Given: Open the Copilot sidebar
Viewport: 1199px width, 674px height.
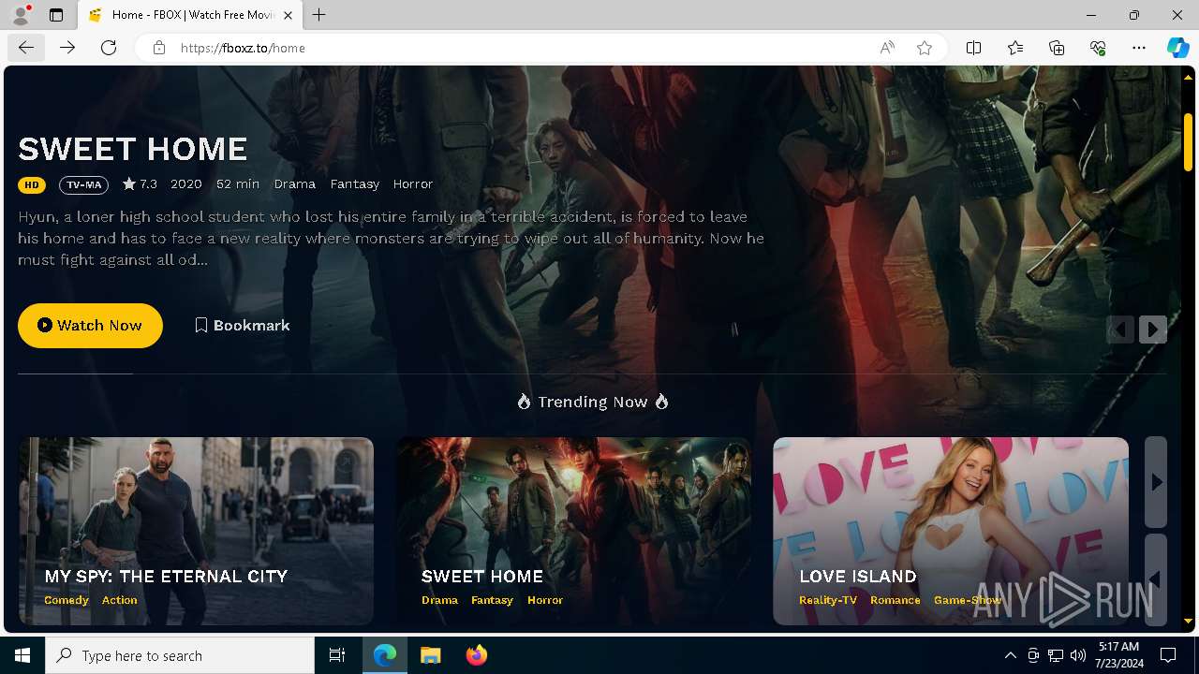Looking at the screenshot, I should click(x=1177, y=48).
